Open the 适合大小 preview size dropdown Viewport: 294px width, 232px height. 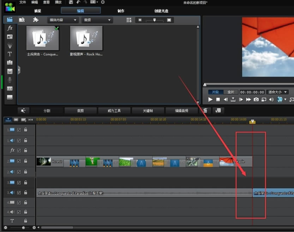coord(278,92)
